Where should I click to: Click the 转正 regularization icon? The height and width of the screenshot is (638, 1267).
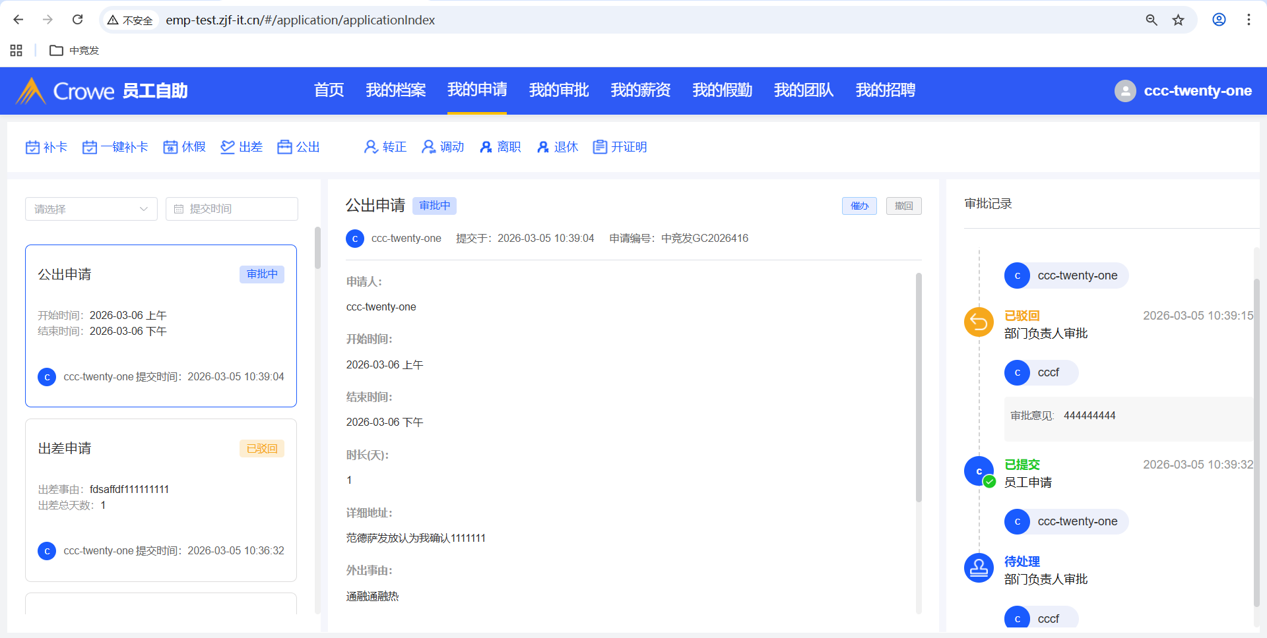click(371, 147)
